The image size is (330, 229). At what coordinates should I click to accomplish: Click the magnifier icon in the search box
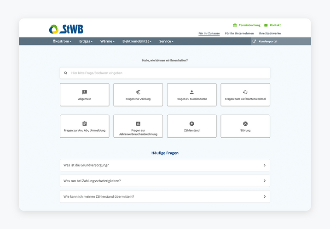pyautogui.click(x=66, y=73)
